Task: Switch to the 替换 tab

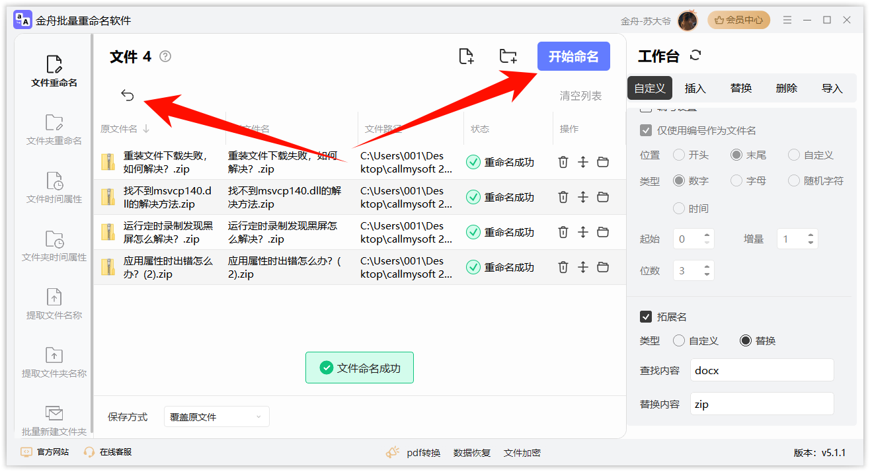Action: point(740,87)
